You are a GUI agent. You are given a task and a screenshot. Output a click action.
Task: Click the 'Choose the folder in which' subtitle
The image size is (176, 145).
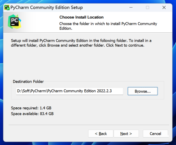click(x=108, y=26)
